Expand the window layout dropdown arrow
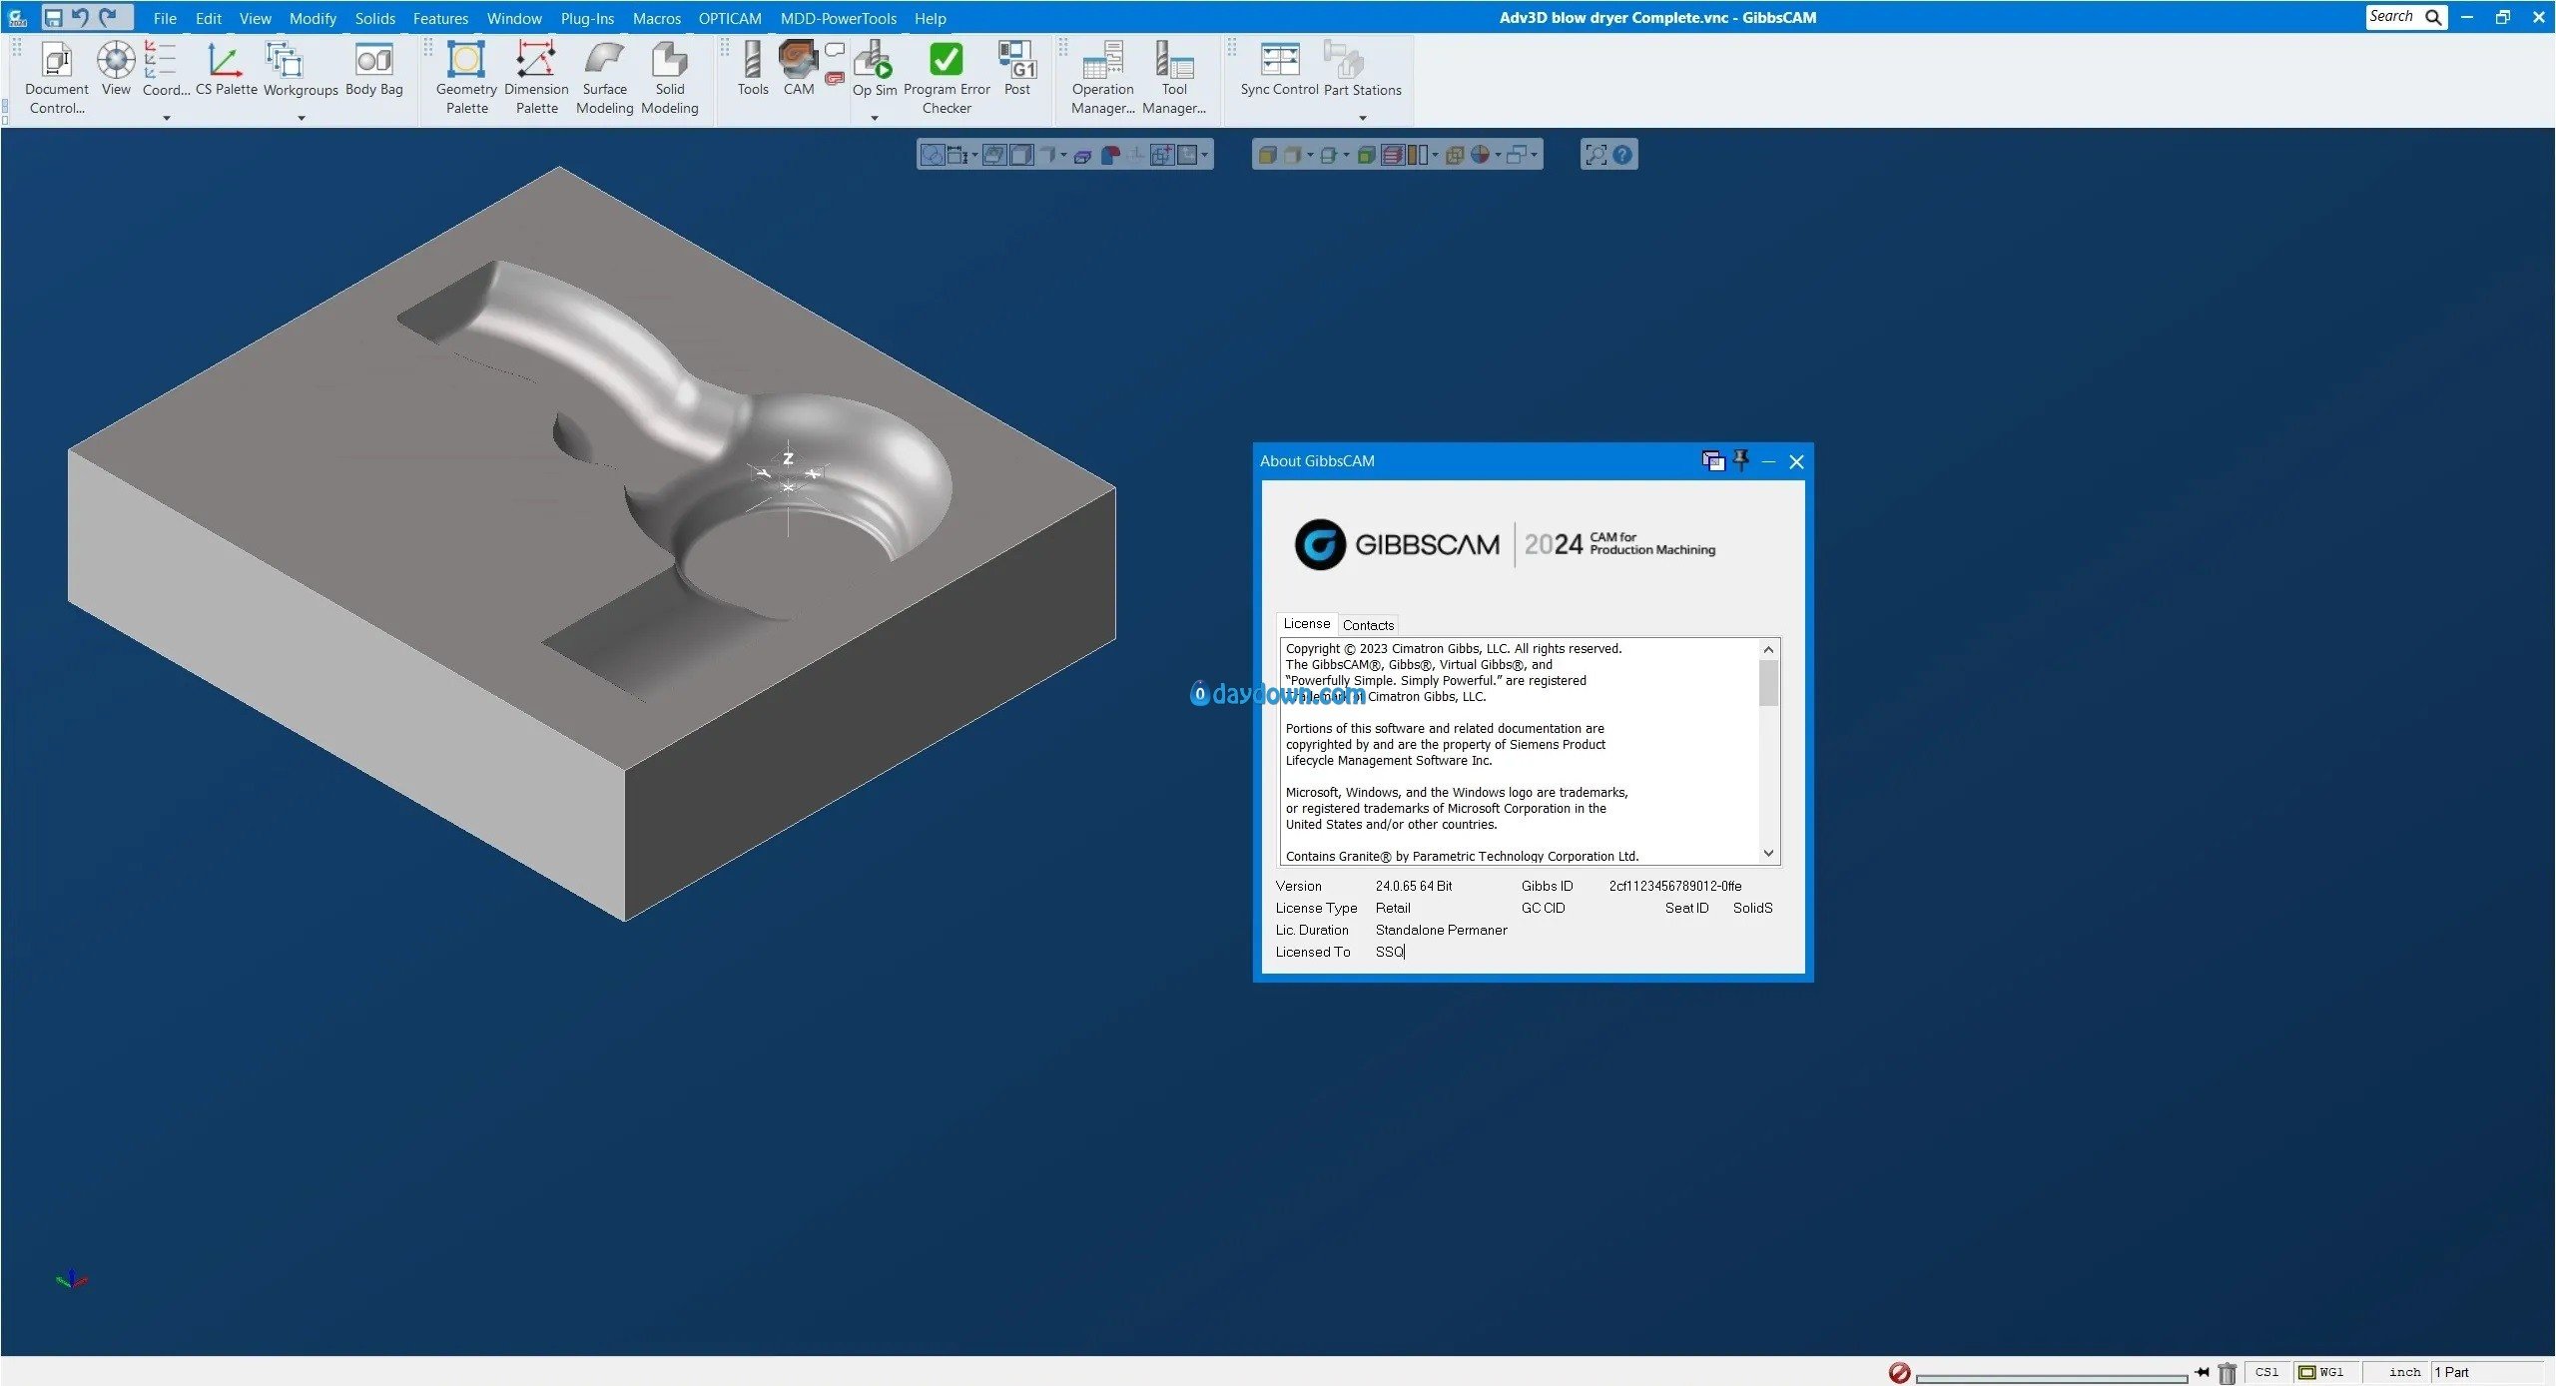2556x1386 pixels. 1534,155
